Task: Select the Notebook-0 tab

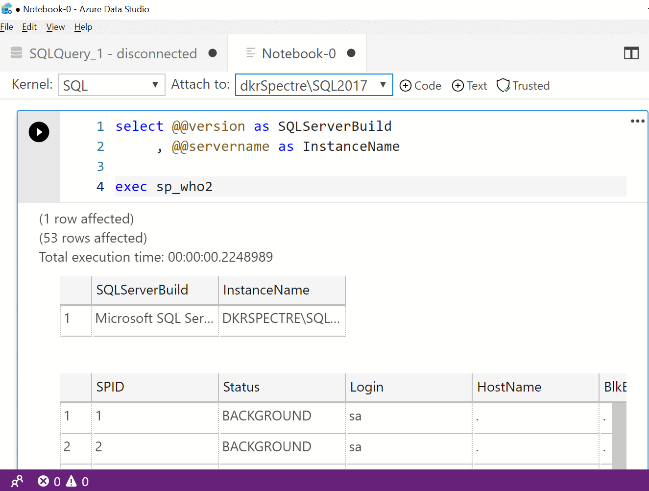Action: click(298, 53)
